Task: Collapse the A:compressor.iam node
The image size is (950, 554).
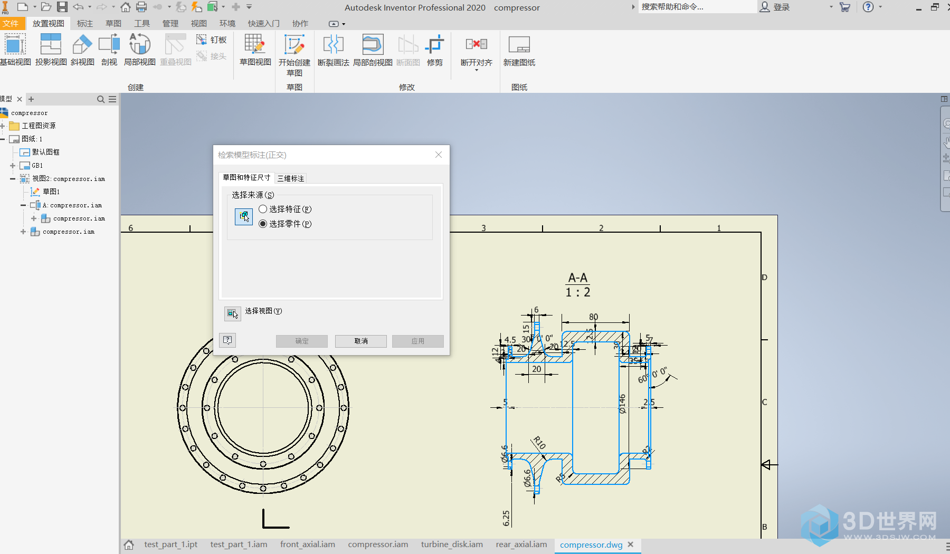Action: (23, 205)
